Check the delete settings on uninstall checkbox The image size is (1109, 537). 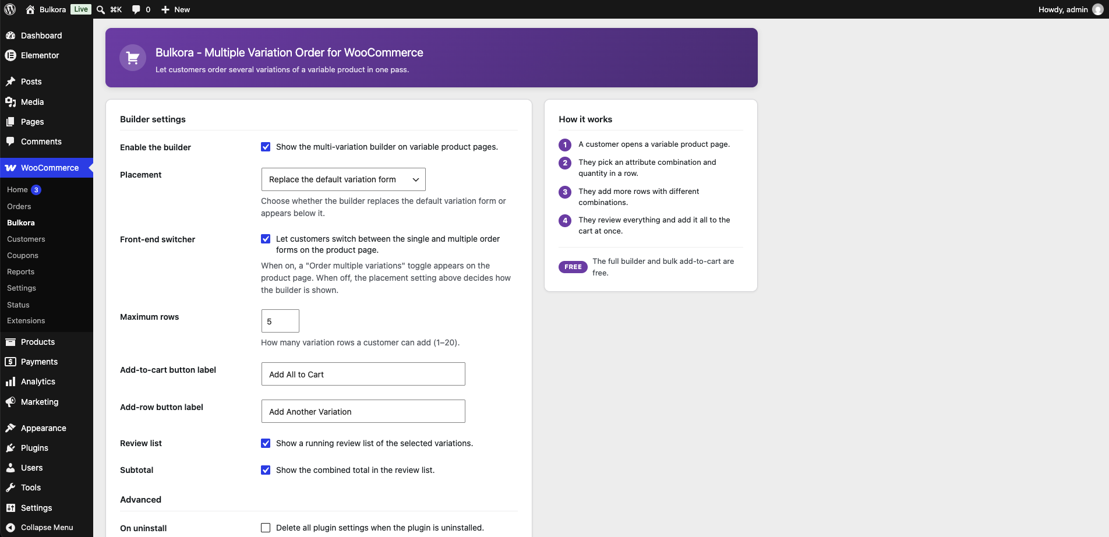click(x=266, y=528)
